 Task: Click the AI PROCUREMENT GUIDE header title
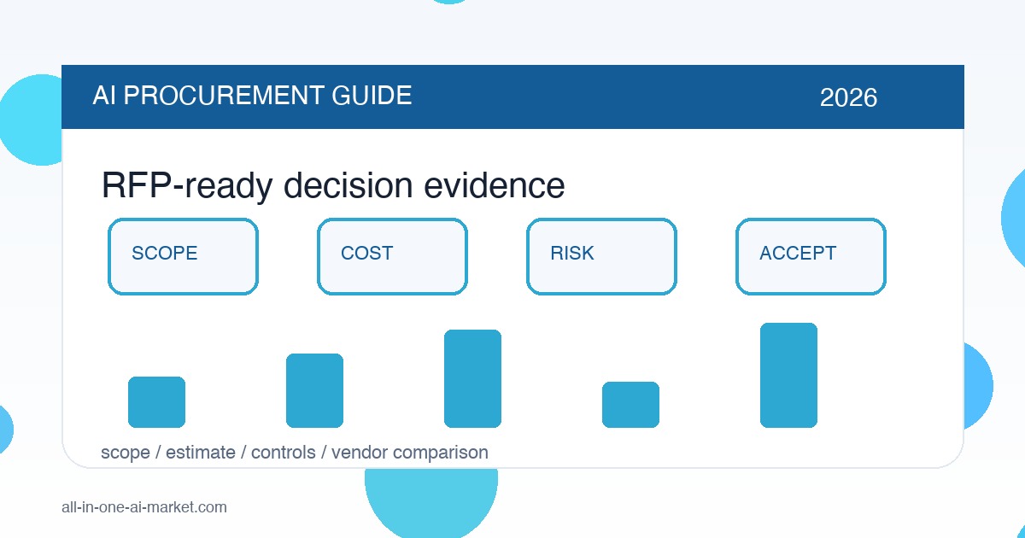(x=252, y=96)
